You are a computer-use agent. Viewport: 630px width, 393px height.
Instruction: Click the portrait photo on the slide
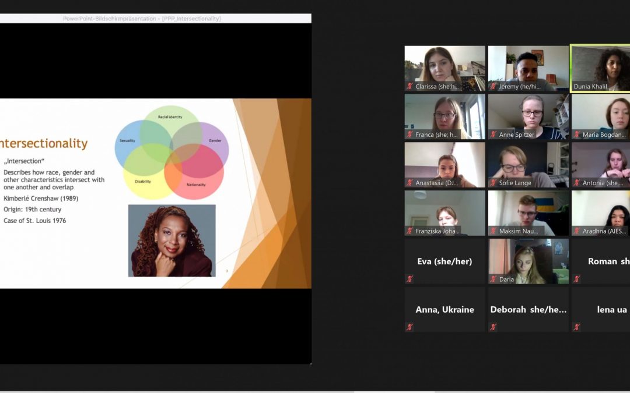[171, 240]
